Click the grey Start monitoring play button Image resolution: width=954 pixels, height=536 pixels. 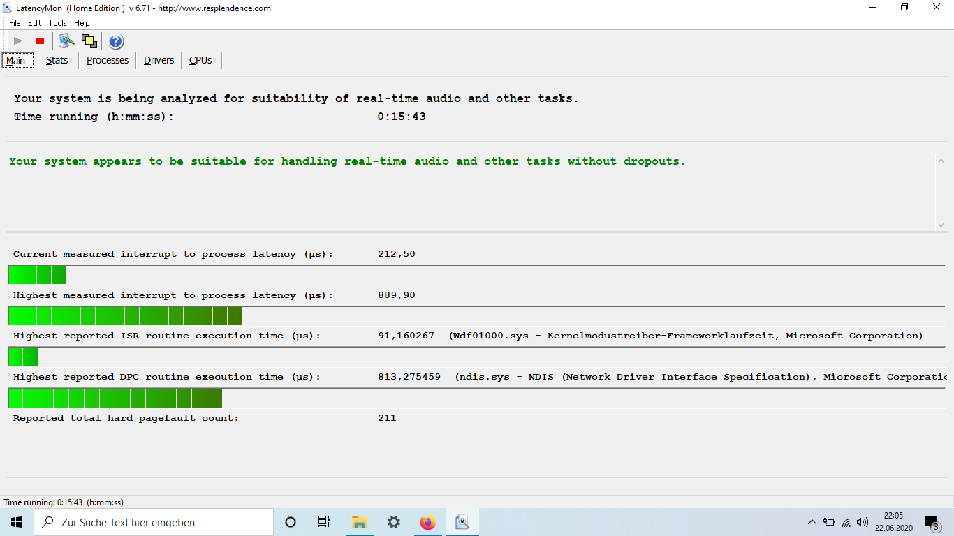pyautogui.click(x=18, y=41)
